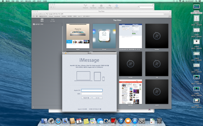Open Categories in App Store toolbar

click(x=101, y=7)
